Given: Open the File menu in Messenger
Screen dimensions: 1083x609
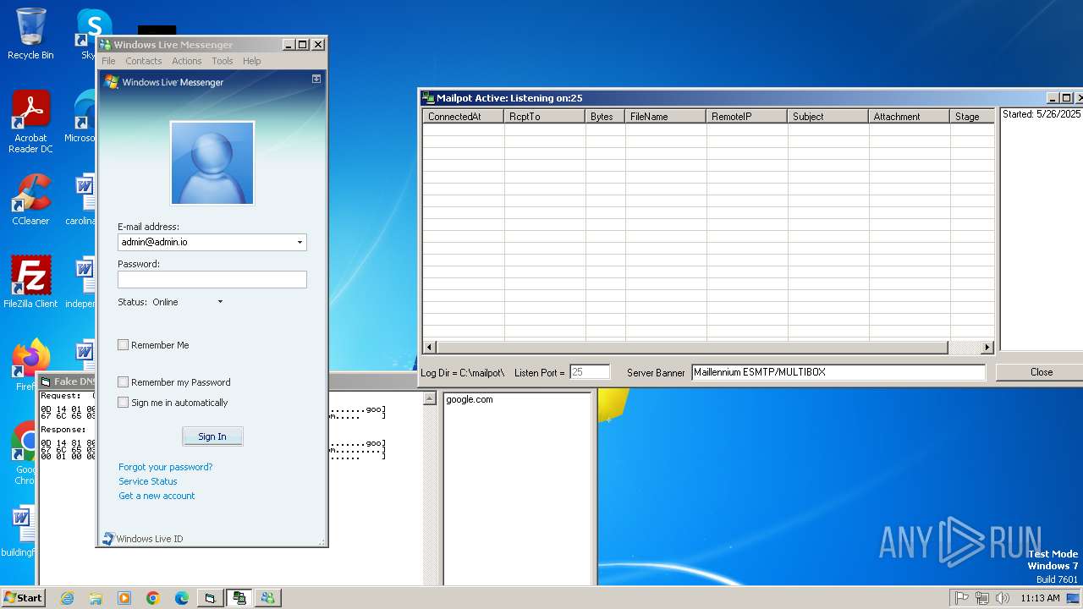Looking at the screenshot, I should tap(108, 61).
